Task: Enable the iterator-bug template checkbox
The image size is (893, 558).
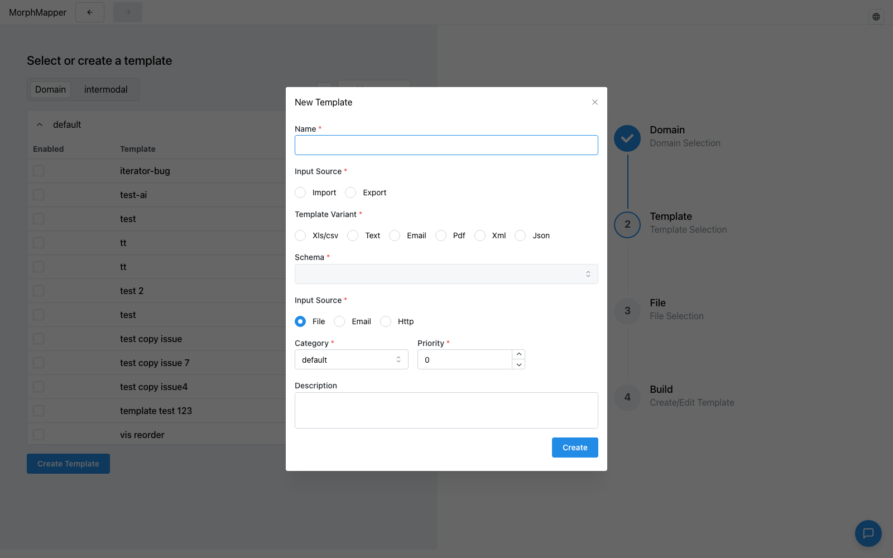Action: click(39, 171)
